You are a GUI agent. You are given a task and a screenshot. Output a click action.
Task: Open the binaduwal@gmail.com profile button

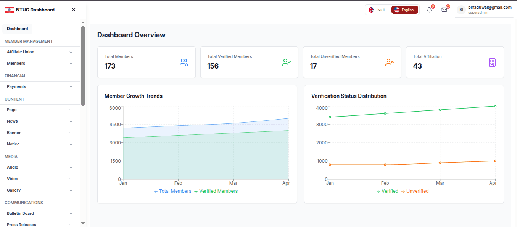tap(484, 10)
